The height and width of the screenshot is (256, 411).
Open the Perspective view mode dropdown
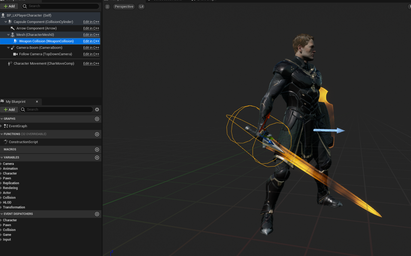pos(124,6)
